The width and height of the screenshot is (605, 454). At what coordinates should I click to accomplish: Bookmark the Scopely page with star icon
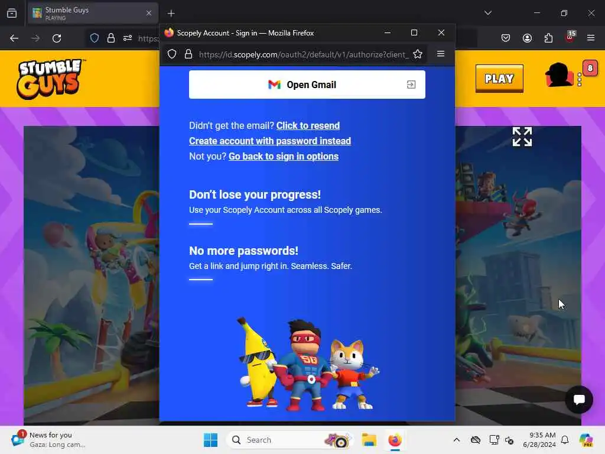[418, 54]
